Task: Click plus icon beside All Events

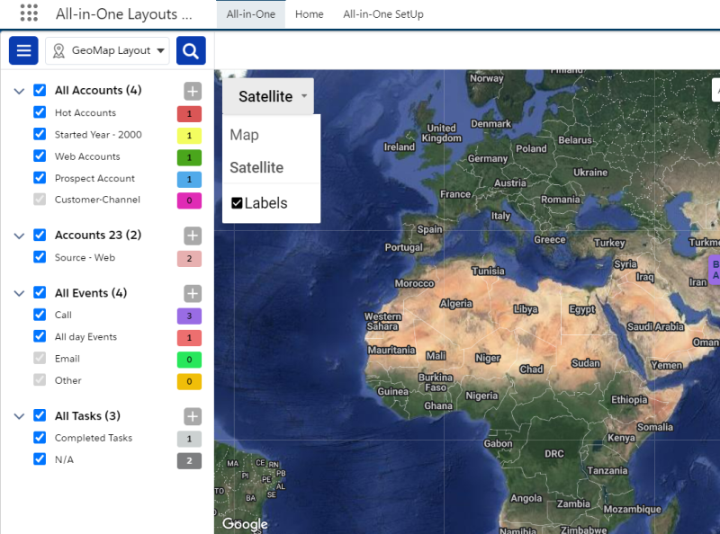Action: [x=193, y=294]
